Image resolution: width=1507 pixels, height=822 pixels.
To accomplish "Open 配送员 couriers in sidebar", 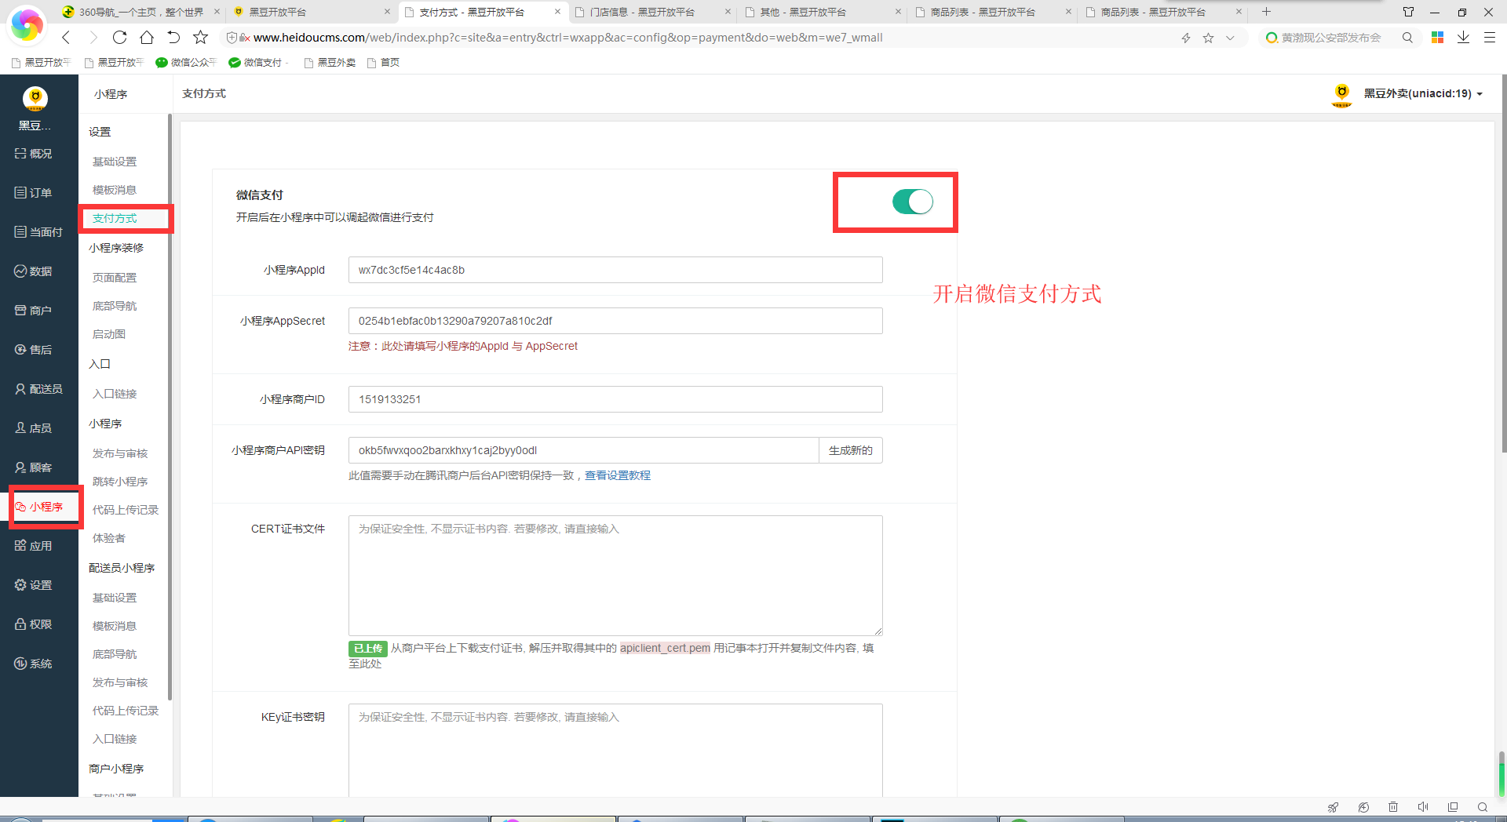I will (38, 389).
